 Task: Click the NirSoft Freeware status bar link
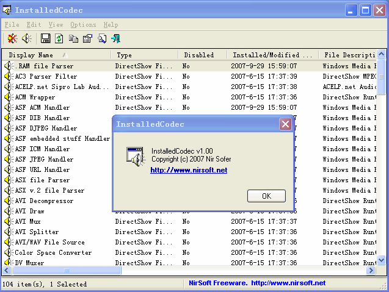257,283
